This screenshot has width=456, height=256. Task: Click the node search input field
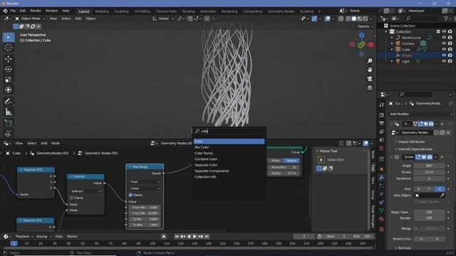pyautogui.click(x=229, y=131)
